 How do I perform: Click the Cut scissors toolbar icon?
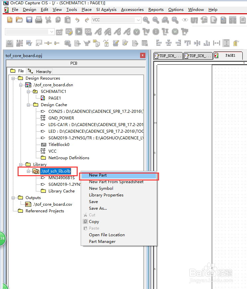tap(48, 20)
